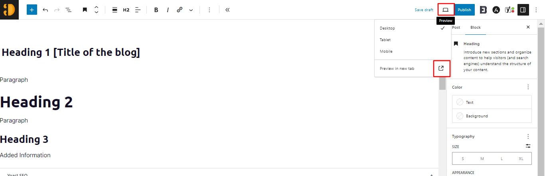Screen dimensions: 545x176
Task: Open the document overview list icon
Action: [x=69, y=10]
